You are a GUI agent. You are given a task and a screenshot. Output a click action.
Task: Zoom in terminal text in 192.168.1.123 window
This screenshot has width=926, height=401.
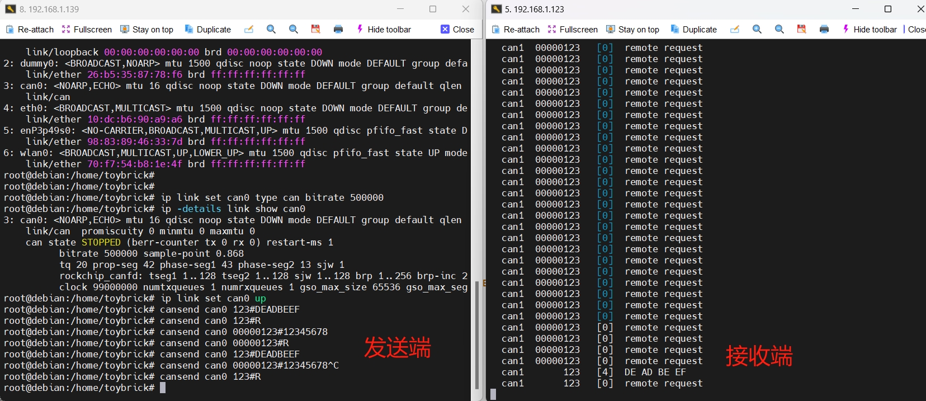[x=757, y=29]
